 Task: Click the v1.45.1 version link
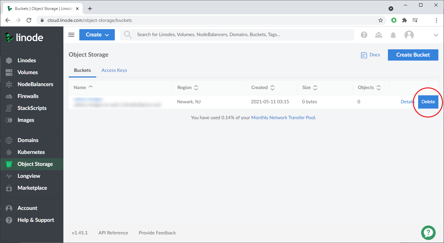(x=80, y=233)
